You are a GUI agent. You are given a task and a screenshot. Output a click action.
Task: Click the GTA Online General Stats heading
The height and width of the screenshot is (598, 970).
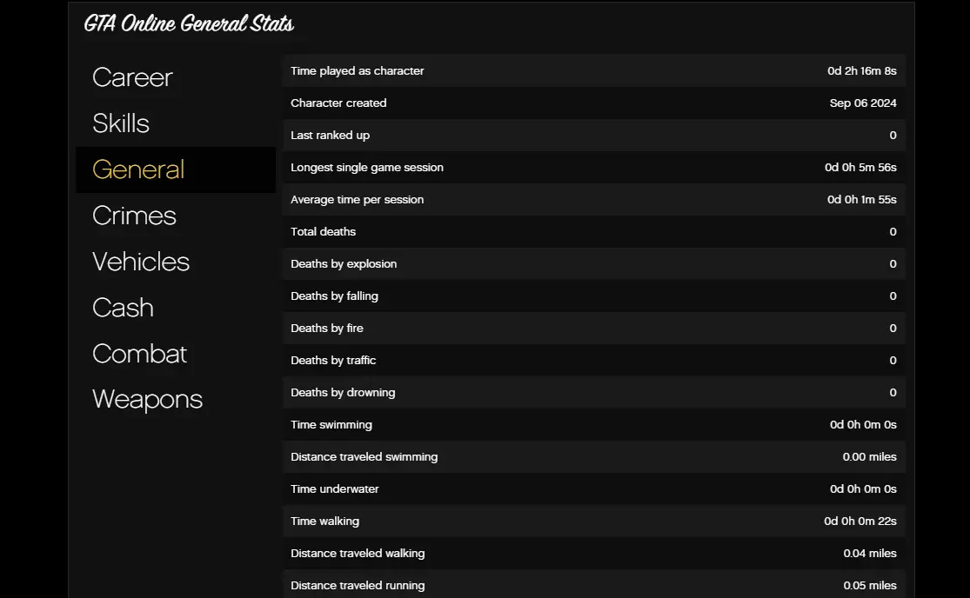189,23
